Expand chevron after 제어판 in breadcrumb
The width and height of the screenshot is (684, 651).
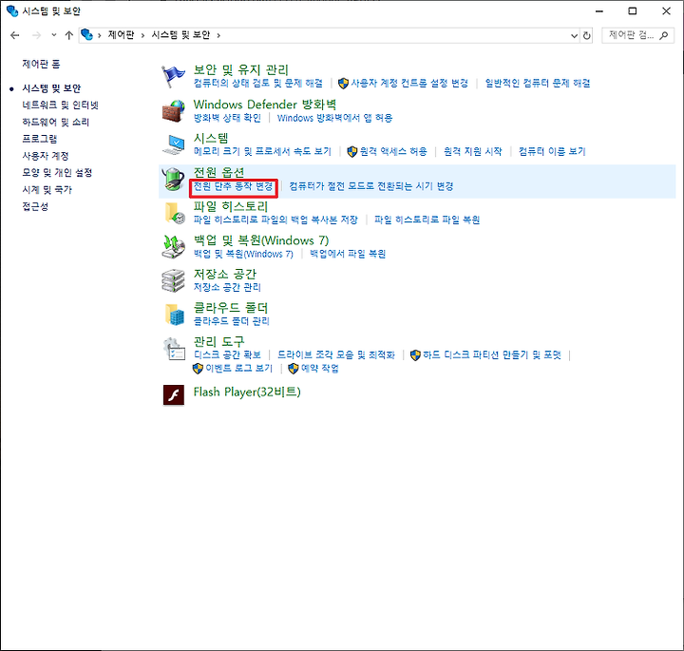click(x=142, y=35)
